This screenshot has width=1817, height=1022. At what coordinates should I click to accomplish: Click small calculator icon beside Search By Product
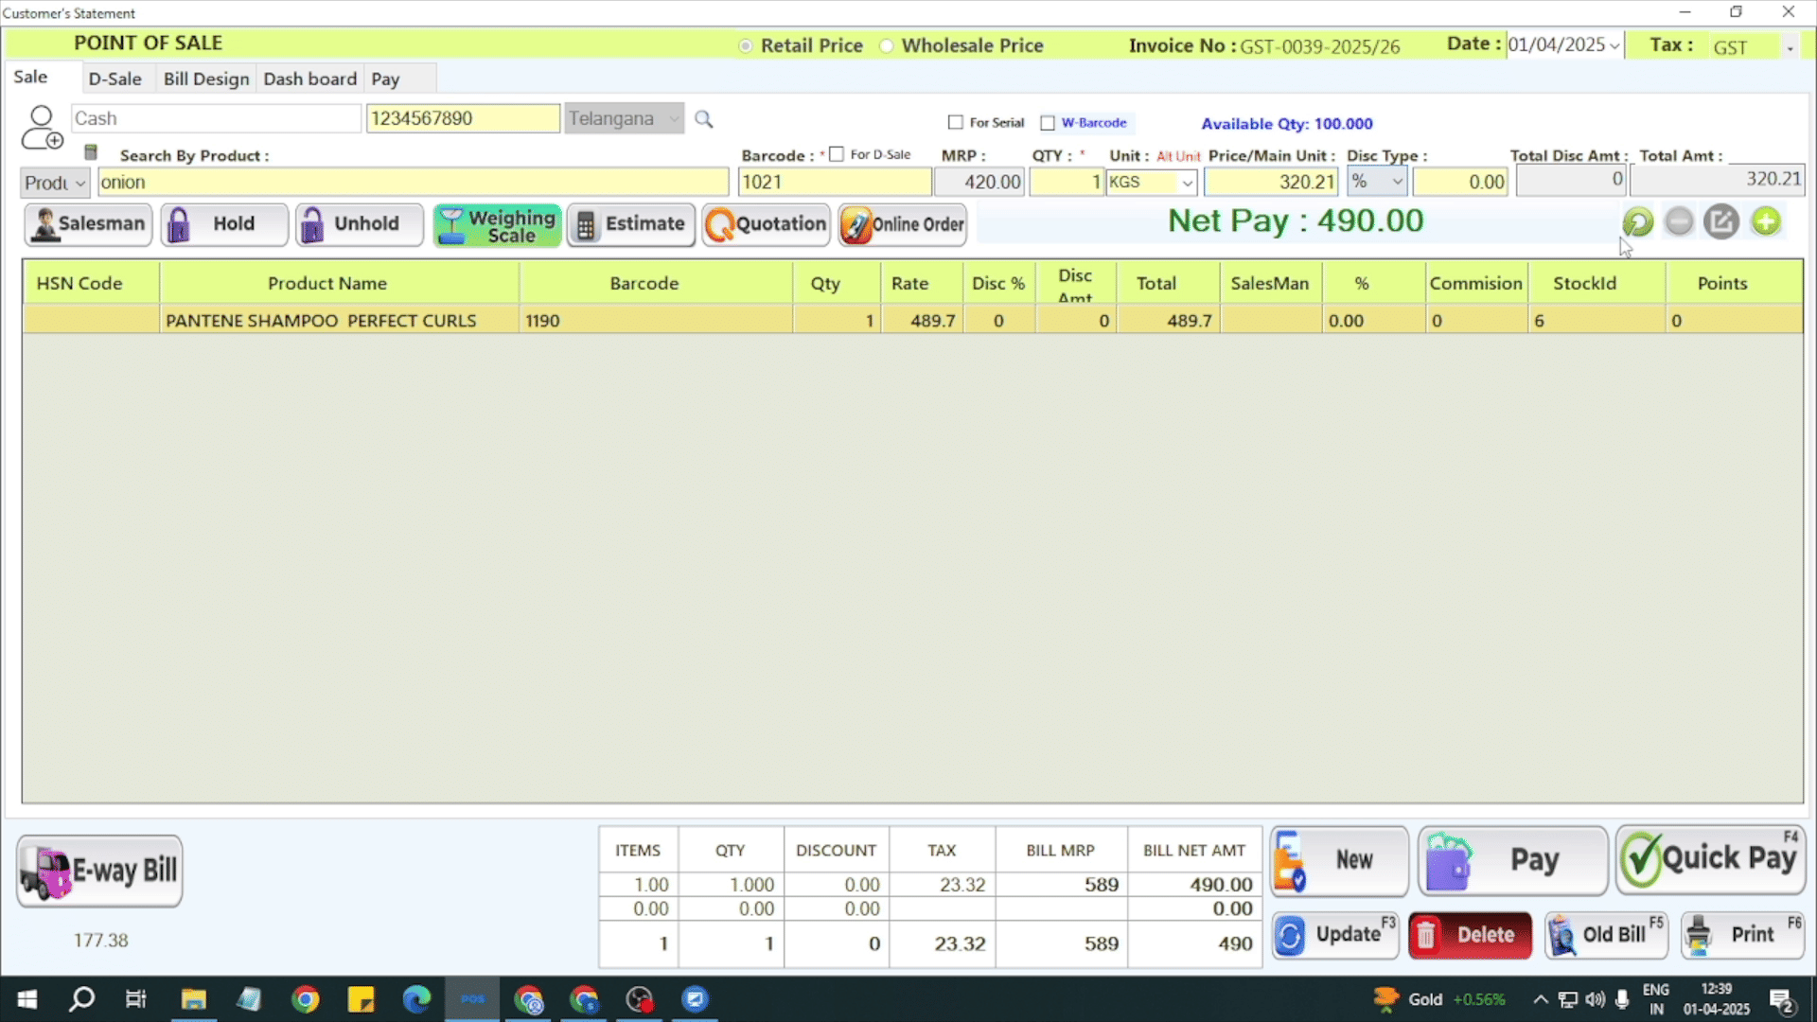[91, 152]
